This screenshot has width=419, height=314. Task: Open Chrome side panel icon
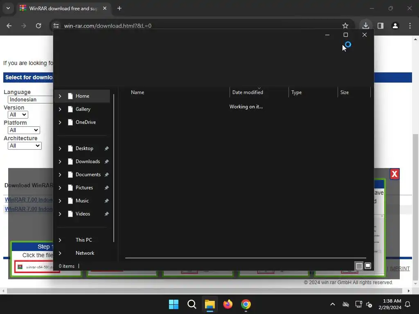[380, 26]
